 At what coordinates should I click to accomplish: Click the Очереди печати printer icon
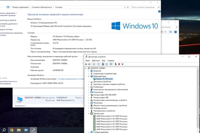point(91,108)
